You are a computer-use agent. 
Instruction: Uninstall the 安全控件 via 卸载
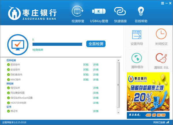coord(86,70)
